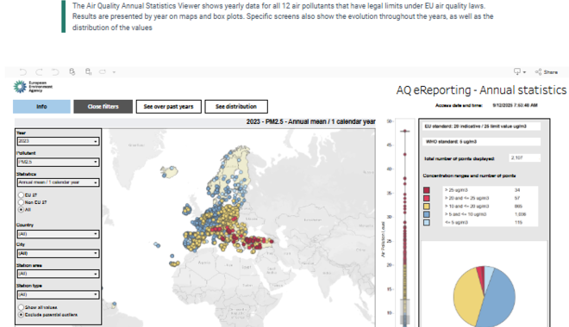Open the Country dropdown
This screenshot has height=327, width=569.
[x=58, y=234]
